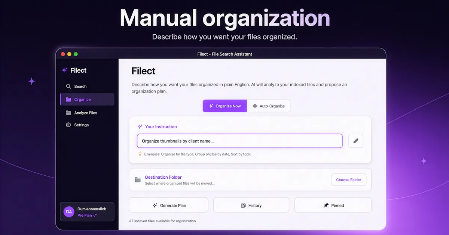
Task: Click the red close window button
Action: click(63, 54)
